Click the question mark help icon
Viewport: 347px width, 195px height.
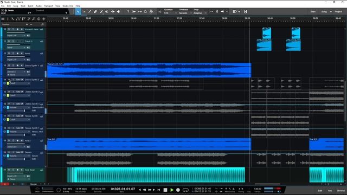click(128, 12)
